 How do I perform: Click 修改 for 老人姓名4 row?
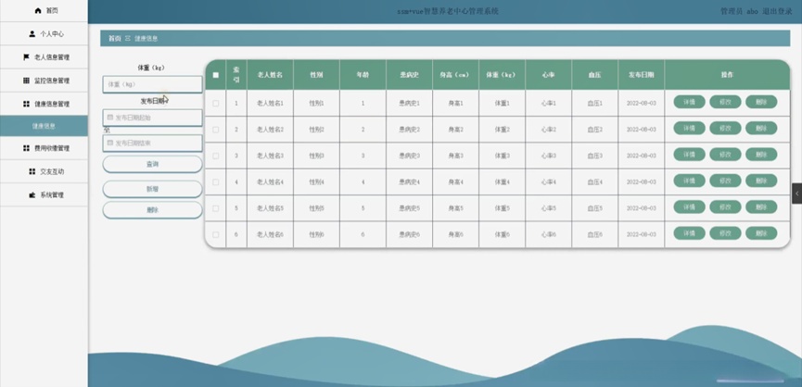pyautogui.click(x=725, y=181)
